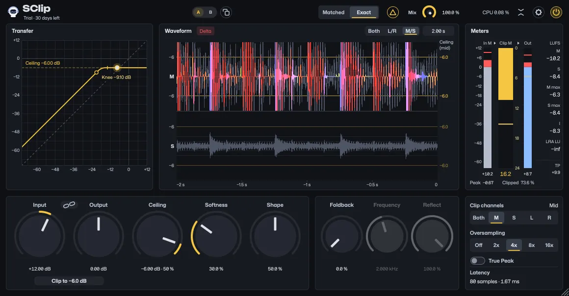Clip the M channel only
Image resolution: width=569 pixels, height=296 pixels.
[x=496, y=218]
